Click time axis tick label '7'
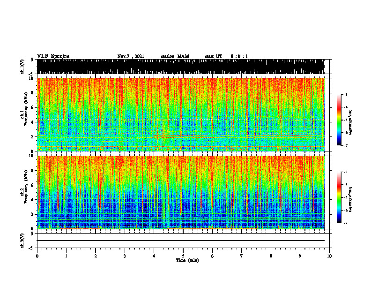Viewport: 371px width, 287px height. point(242,256)
